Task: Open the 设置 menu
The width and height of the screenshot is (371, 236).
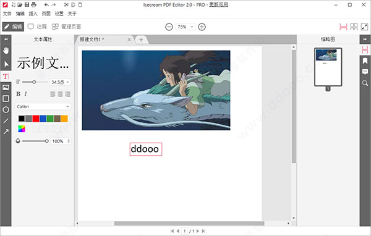Action: point(59,14)
